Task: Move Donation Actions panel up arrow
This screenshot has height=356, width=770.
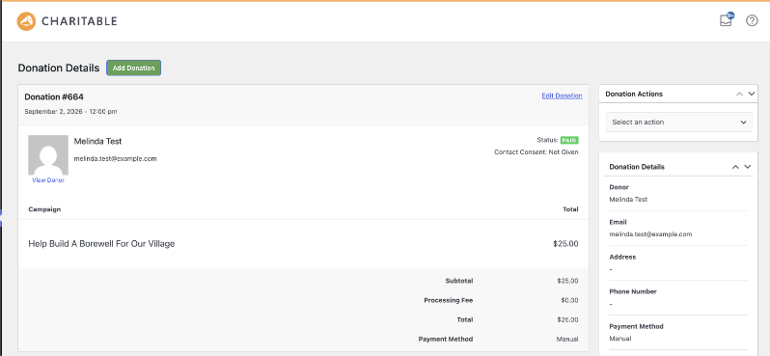Action: click(739, 94)
